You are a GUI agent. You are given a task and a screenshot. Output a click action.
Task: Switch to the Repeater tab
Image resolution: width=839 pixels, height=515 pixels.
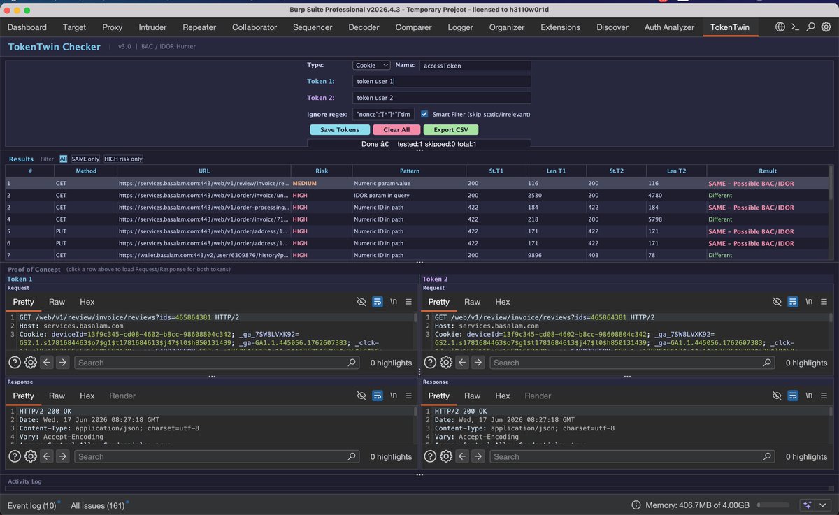[x=199, y=27]
